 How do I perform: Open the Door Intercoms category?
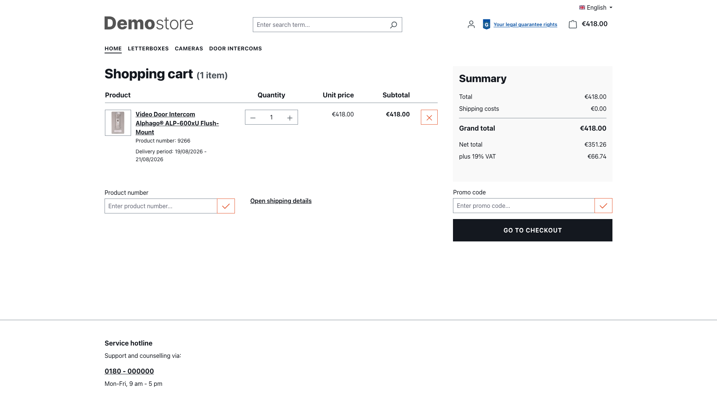pos(236,49)
